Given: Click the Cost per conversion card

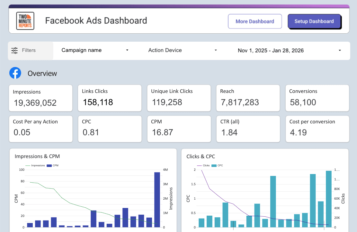Looking at the screenshot, I should pos(317,129).
